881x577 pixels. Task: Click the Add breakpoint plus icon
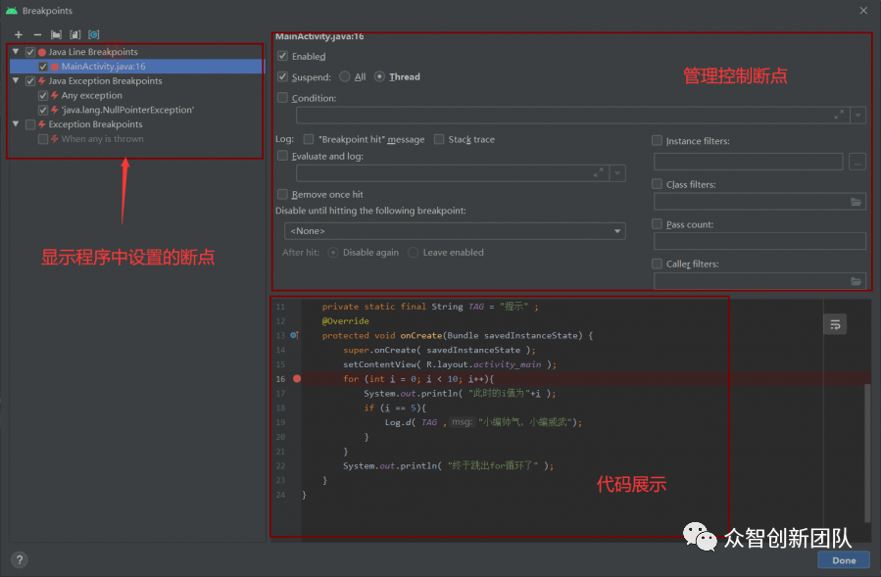[x=19, y=35]
